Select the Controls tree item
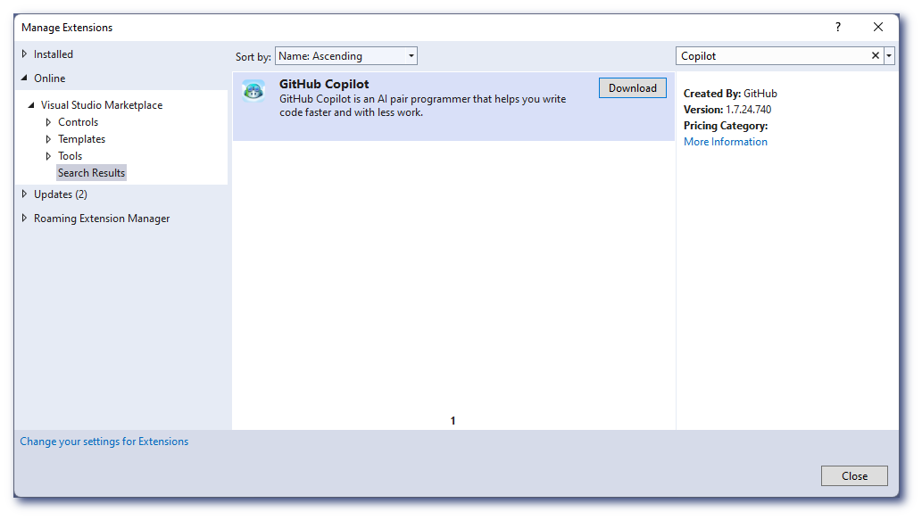Image resolution: width=922 pixels, height=520 pixels. click(79, 122)
